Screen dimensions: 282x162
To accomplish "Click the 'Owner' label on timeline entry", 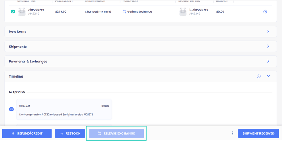I will [105, 106].
